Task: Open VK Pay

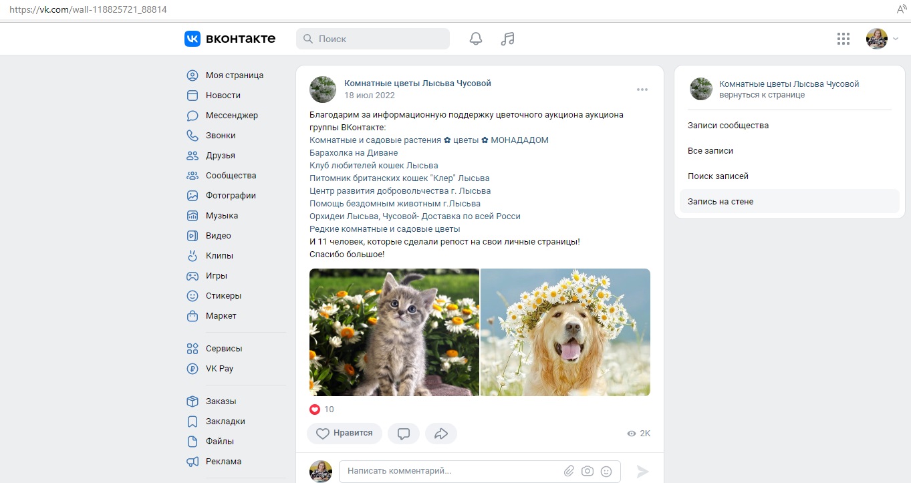Action: pos(220,369)
